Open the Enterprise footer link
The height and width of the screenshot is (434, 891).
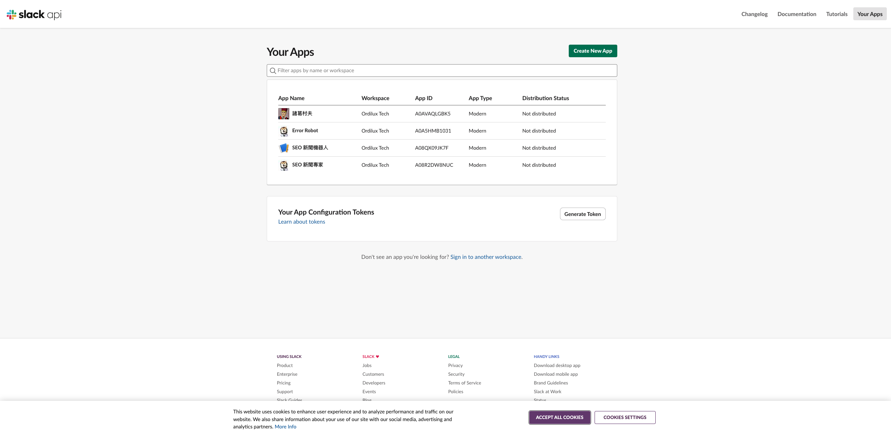point(287,374)
